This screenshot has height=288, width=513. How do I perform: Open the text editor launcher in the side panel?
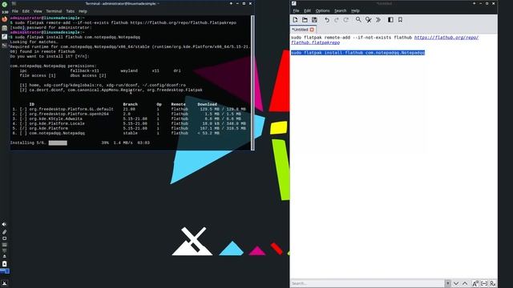(x=5, y=37)
